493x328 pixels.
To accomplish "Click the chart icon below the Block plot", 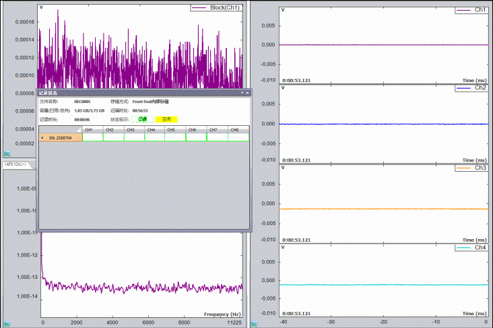I will click(x=7, y=153).
